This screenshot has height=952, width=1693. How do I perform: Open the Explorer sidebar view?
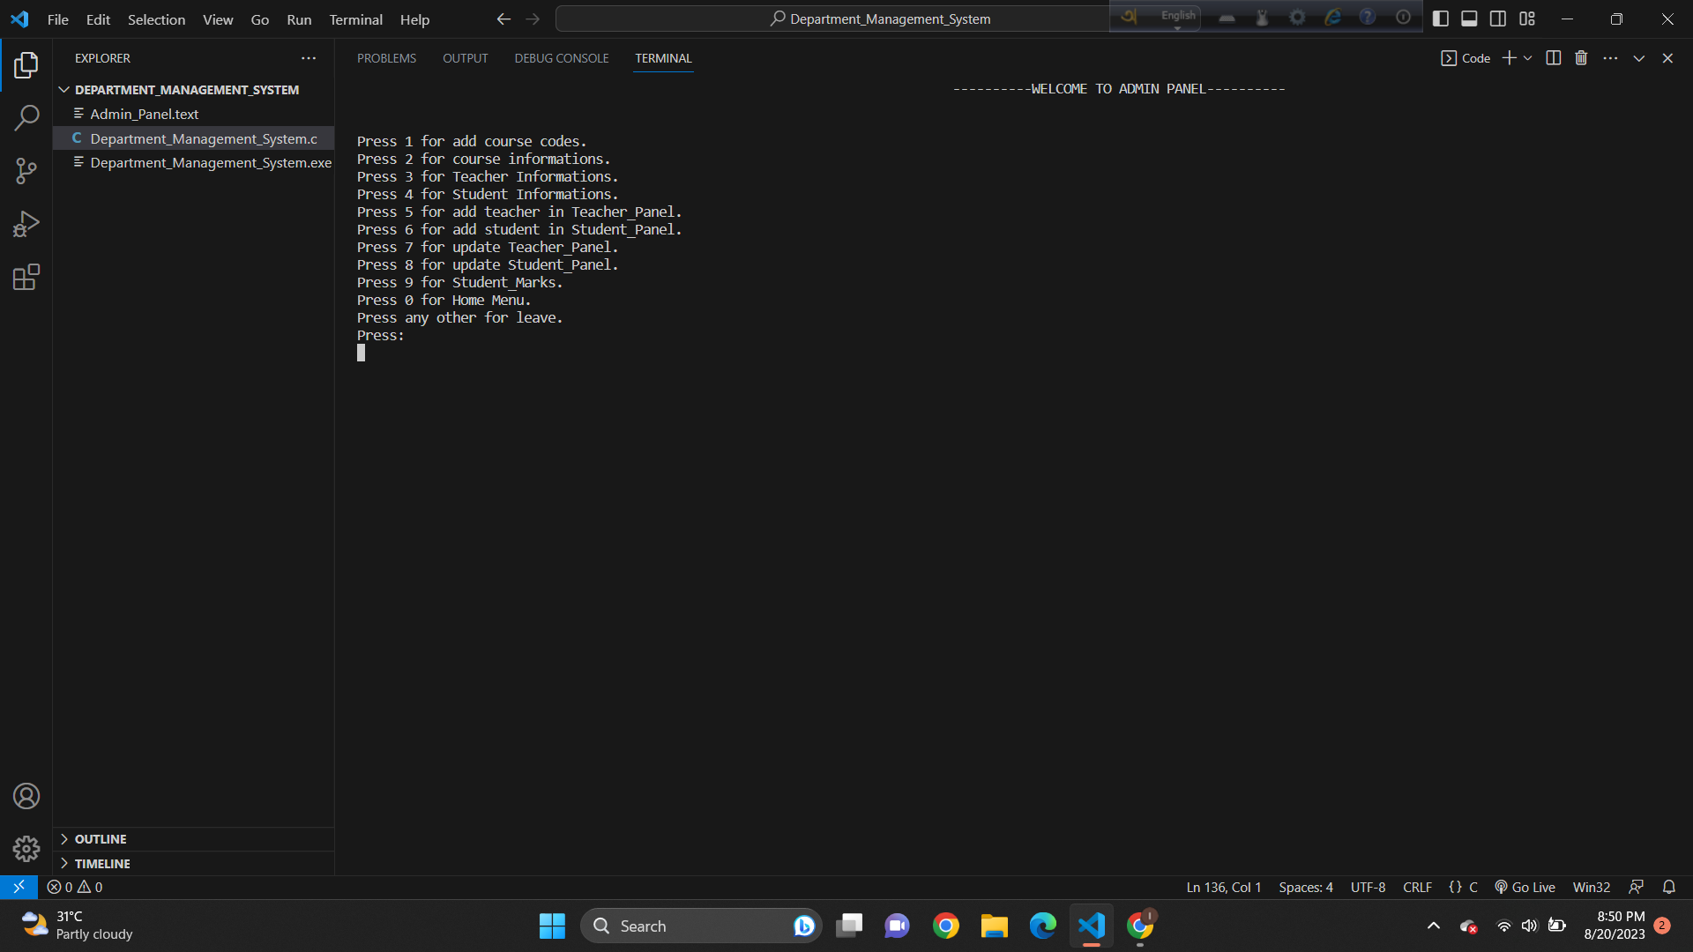26,64
